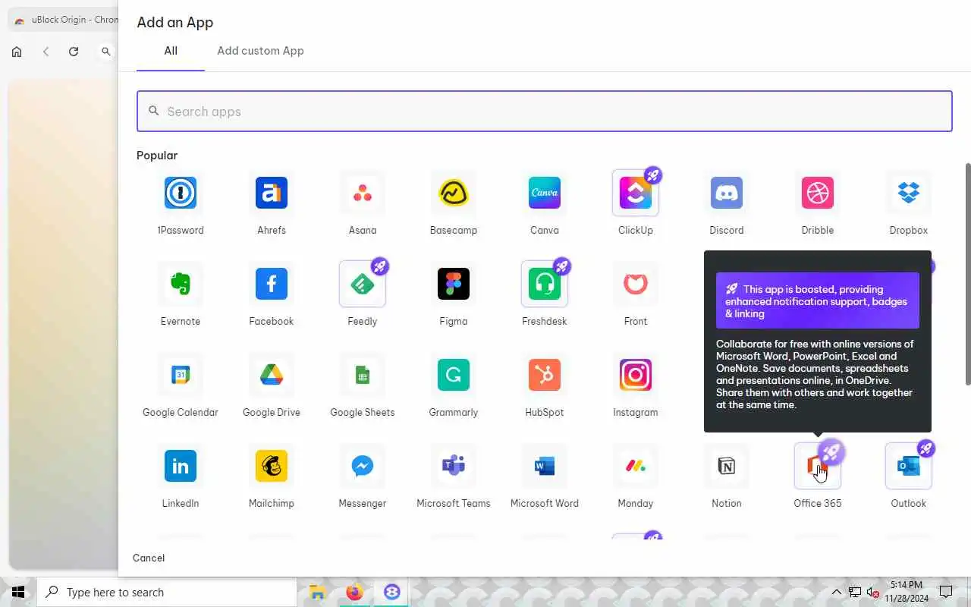Choose the Microsoft Teams icon
Screen dimensions: 971x607
click(x=454, y=466)
